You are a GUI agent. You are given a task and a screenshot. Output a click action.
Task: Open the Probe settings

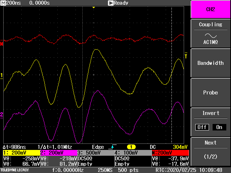210,93
